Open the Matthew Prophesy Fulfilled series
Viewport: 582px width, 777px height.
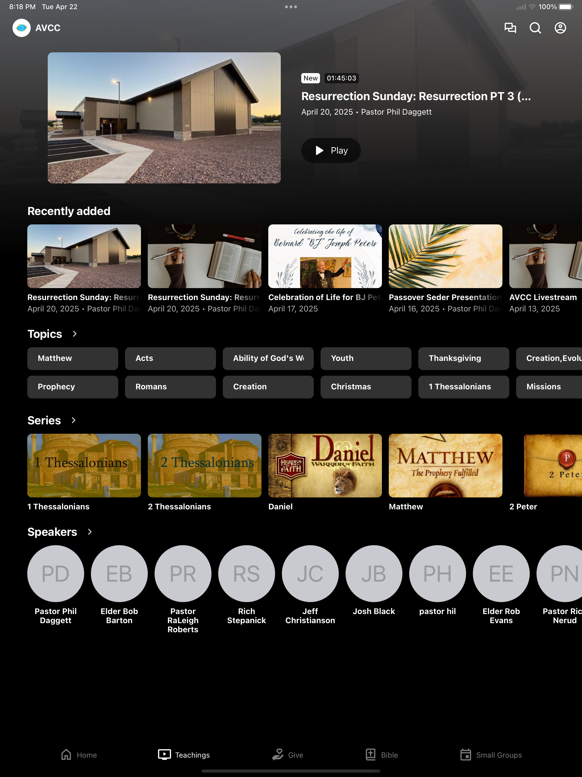[x=445, y=465]
